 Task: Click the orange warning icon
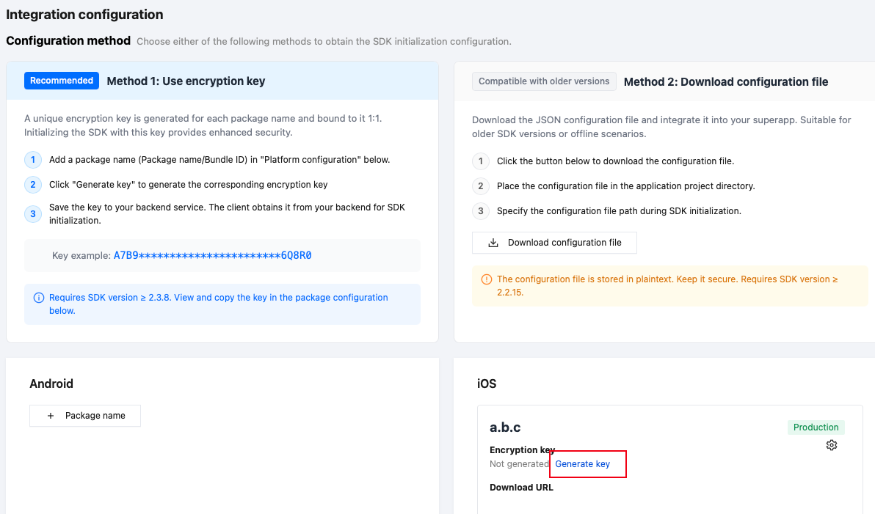(x=487, y=279)
